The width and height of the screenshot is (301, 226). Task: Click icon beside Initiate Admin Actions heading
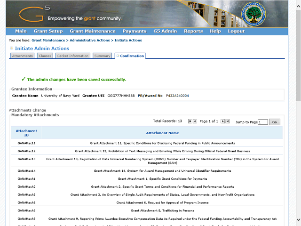(x=12, y=48)
